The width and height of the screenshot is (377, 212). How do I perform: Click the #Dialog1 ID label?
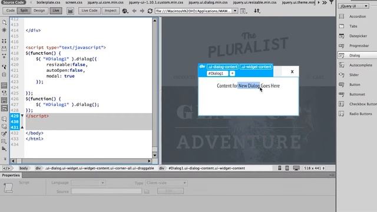(x=217, y=73)
